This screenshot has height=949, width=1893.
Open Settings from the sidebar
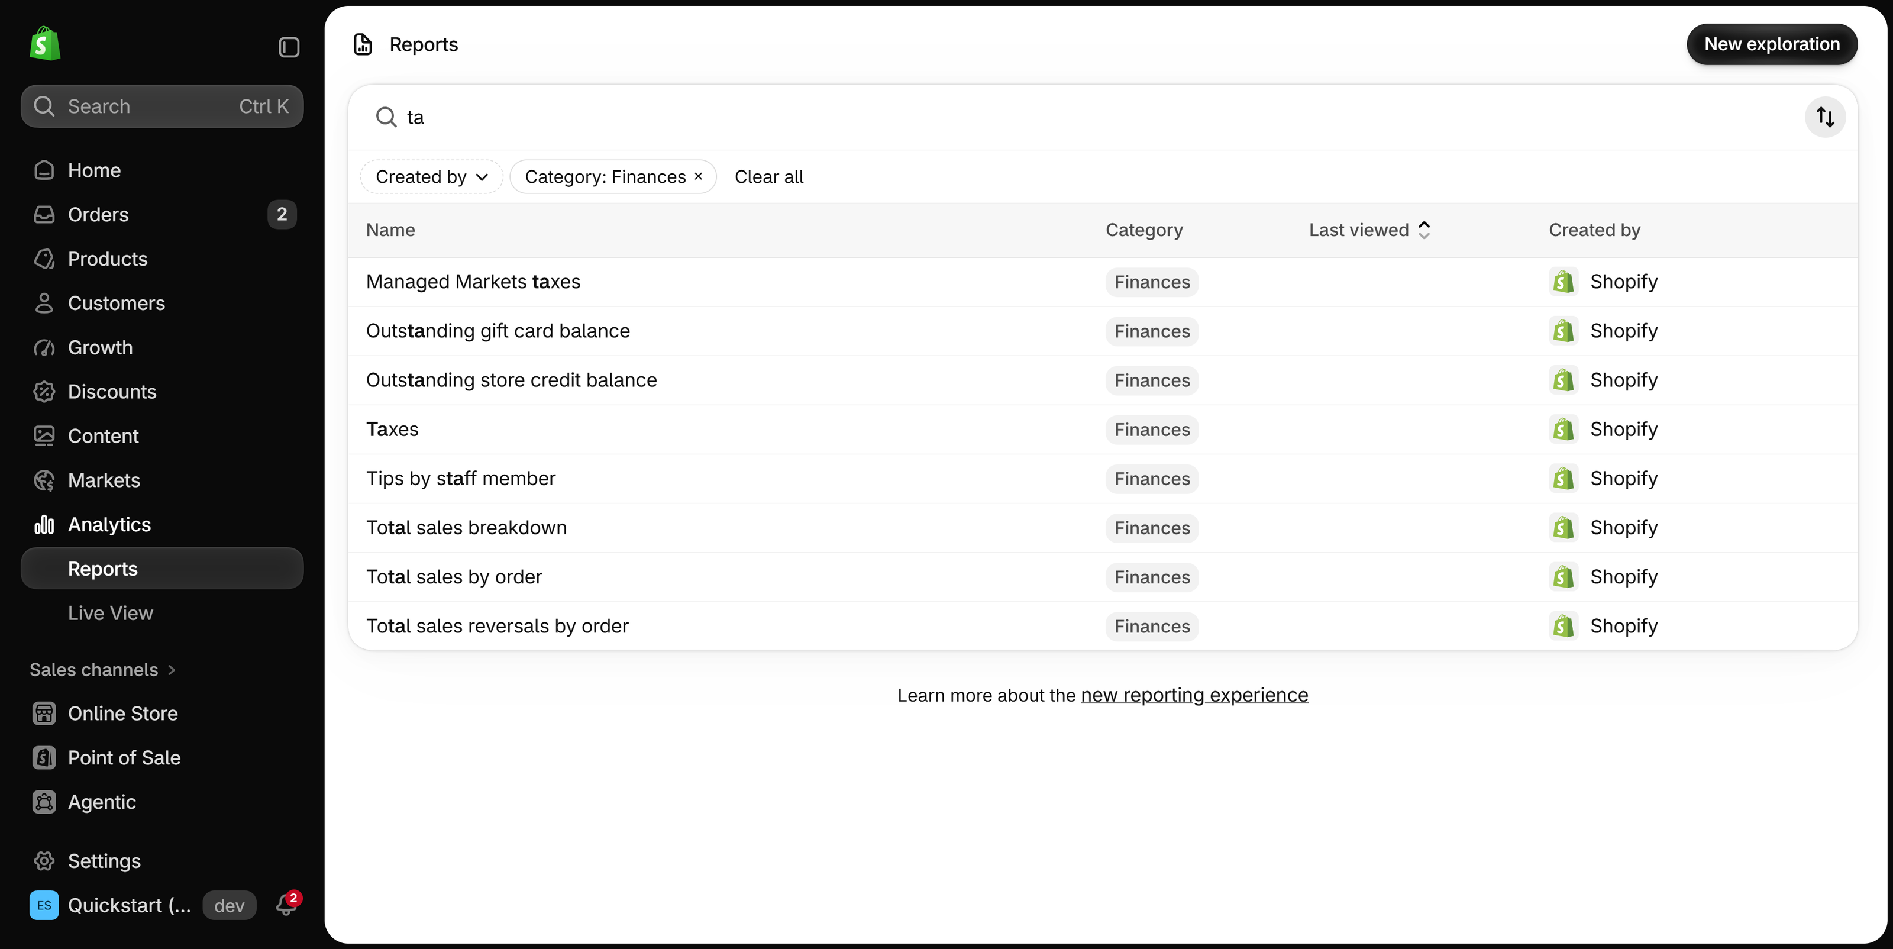pyautogui.click(x=161, y=861)
